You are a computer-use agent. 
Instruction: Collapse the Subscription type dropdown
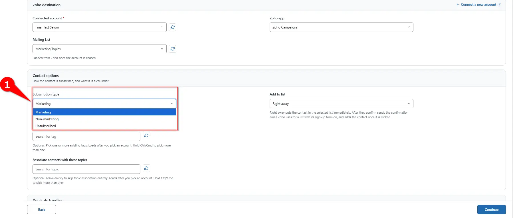[x=104, y=104]
